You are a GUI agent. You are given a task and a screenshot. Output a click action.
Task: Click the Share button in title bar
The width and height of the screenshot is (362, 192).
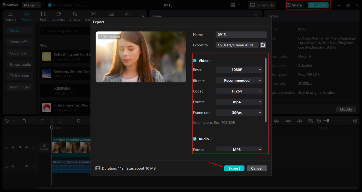pyautogui.click(x=294, y=5)
